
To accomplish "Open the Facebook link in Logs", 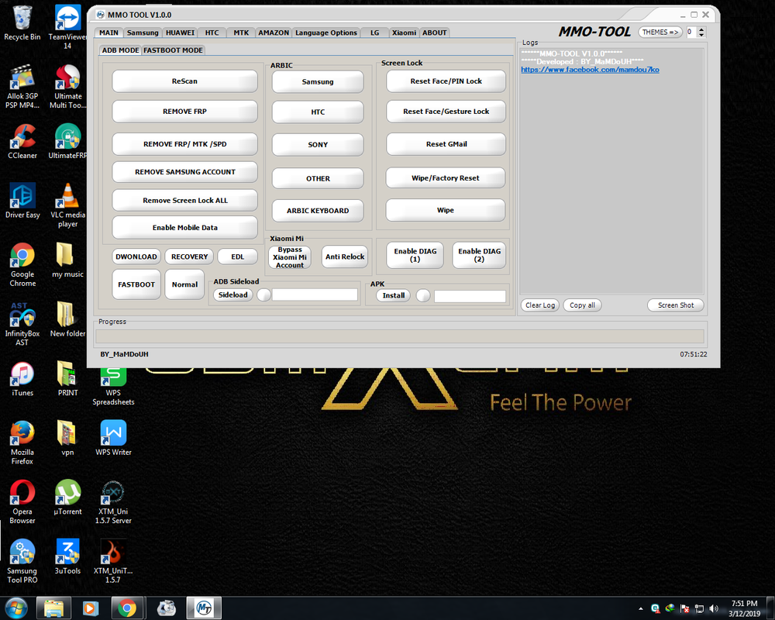I will coord(590,70).
